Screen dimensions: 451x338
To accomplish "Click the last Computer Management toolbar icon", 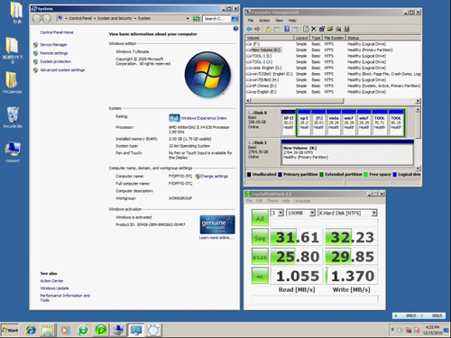I will click(x=346, y=29).
